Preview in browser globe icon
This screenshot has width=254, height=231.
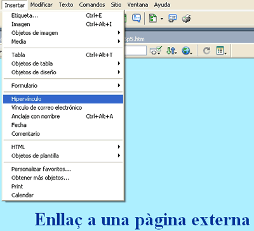pyautogui.click(x=187, y=51)
